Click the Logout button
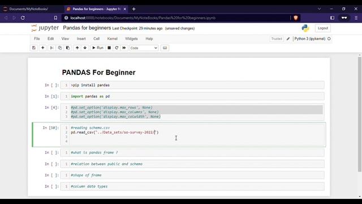The image size is (362, 204). tap(323, 28)
